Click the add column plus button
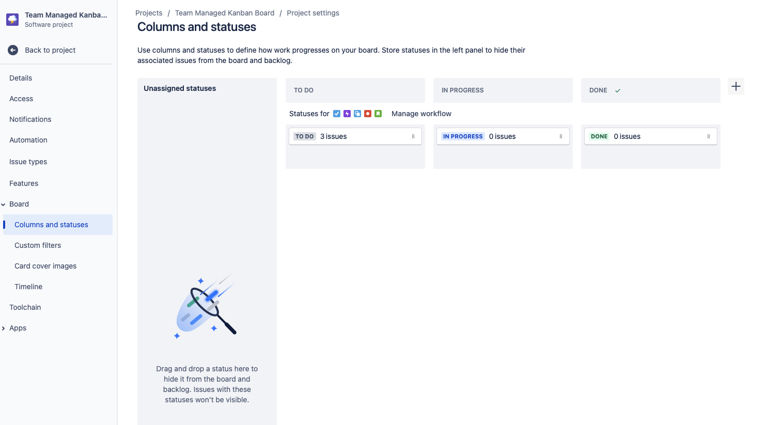The width and height of the screenshot is (782, 425). pos(736,86)
